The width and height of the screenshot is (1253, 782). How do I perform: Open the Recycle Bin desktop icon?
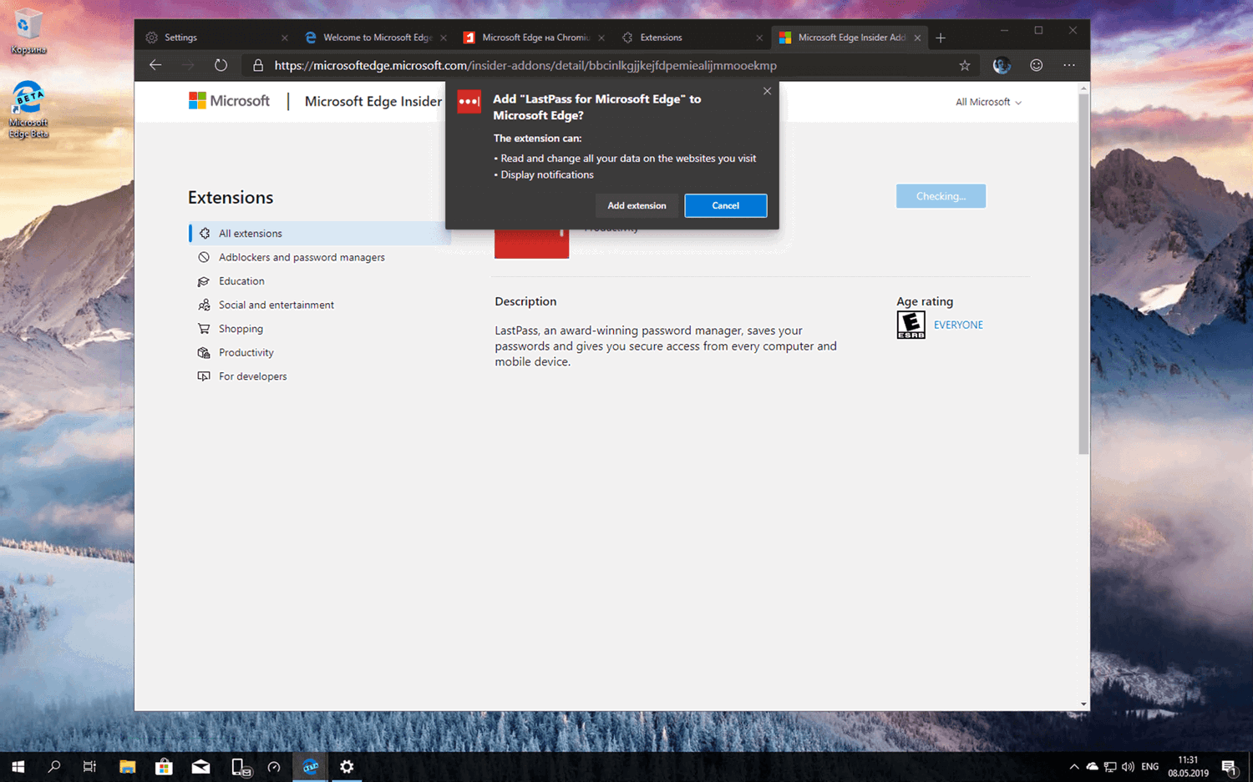click(x=28, y=32)
